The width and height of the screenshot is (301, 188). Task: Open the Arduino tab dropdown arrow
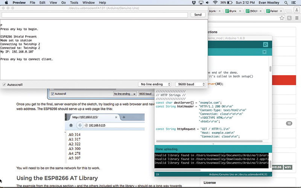coord(265,52)
